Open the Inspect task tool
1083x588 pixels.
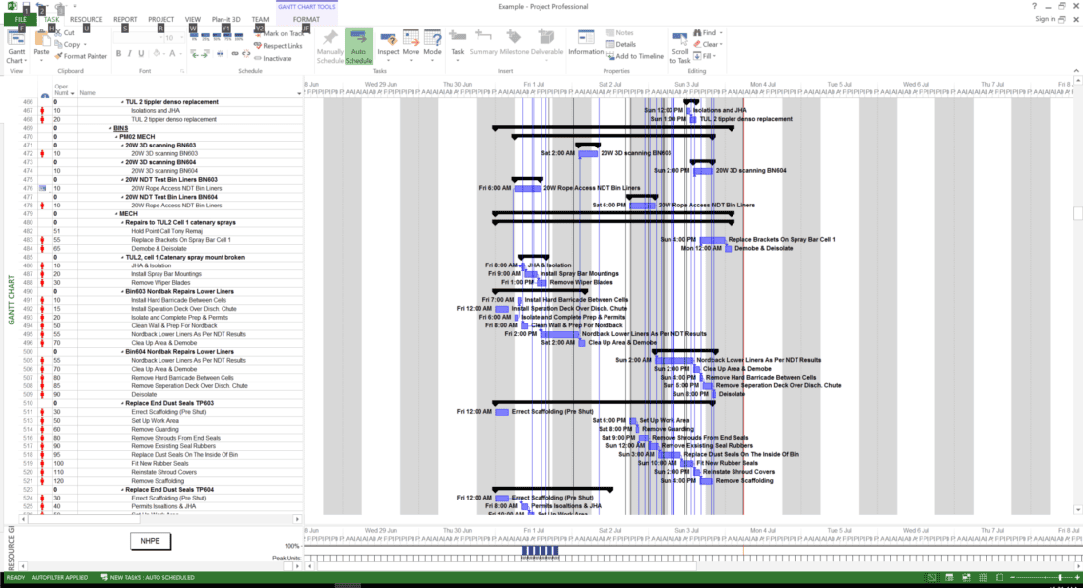pyautogui.click(x=388, y=44)
